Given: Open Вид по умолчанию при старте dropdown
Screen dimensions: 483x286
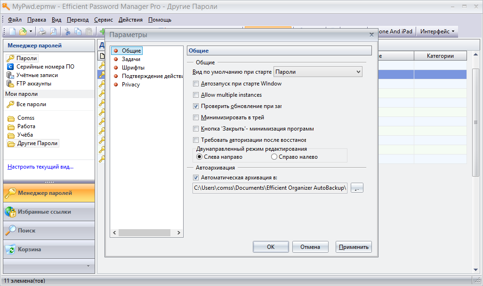Looking at the screenshot, I should click(x=318, y=72).
